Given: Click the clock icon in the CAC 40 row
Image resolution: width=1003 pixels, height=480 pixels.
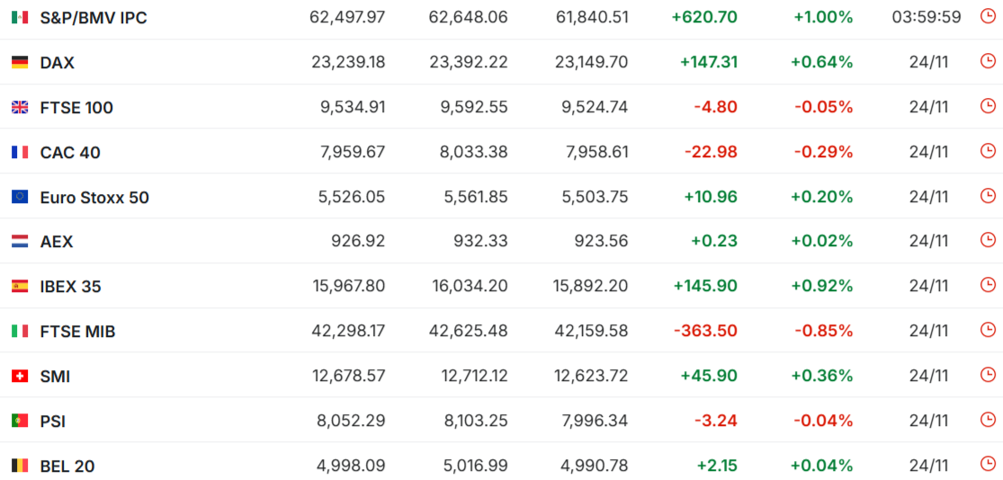Looking at the screenshot, I should [988, 151].
